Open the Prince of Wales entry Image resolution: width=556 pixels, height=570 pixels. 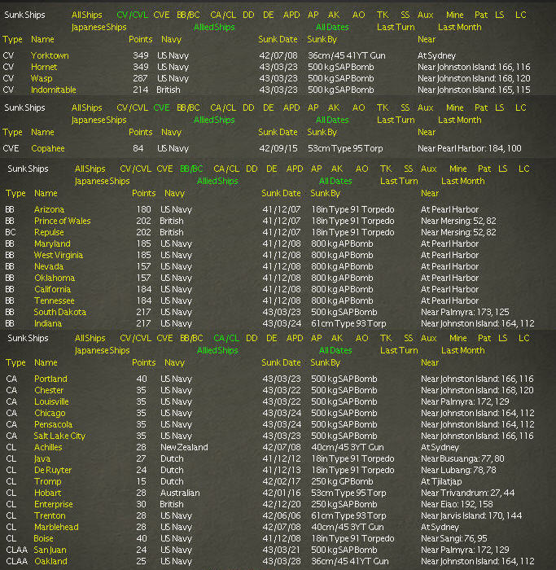click(62, 221)
